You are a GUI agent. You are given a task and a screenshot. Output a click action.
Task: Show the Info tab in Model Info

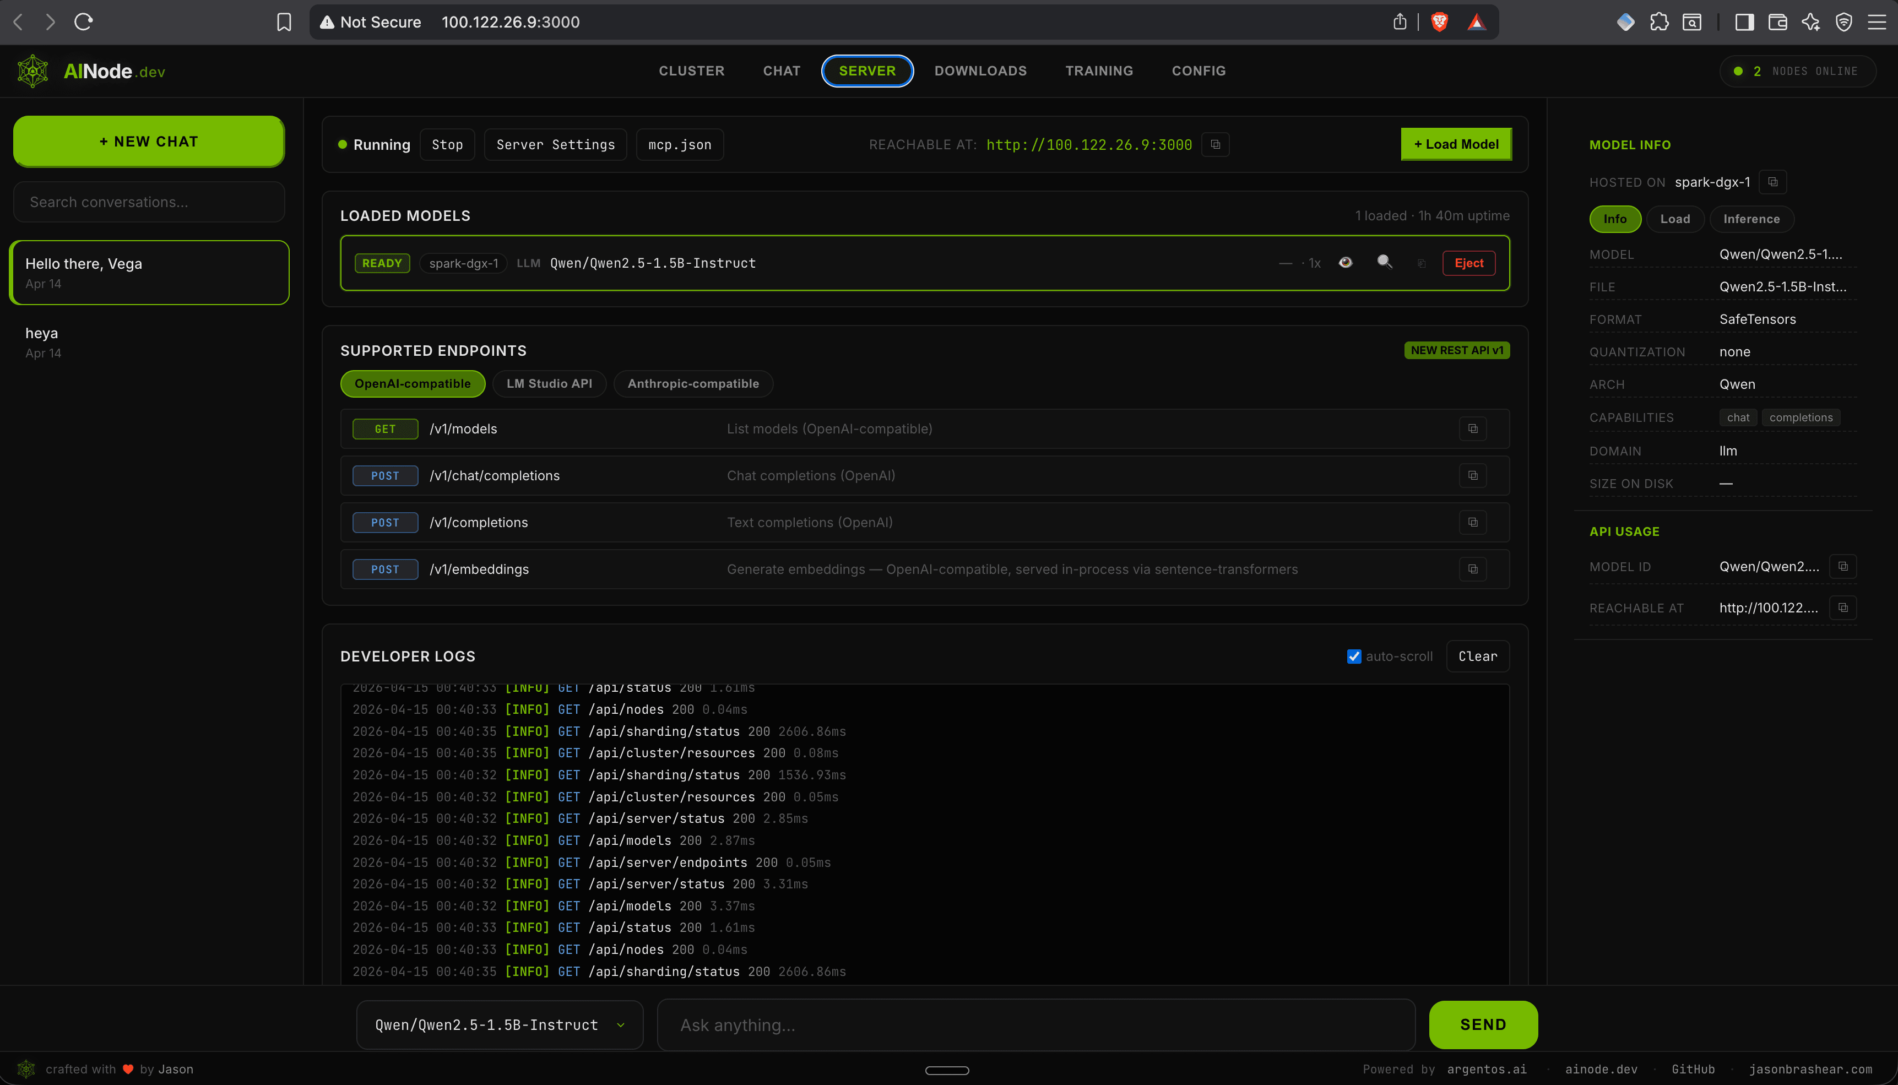pos(1615,219)
